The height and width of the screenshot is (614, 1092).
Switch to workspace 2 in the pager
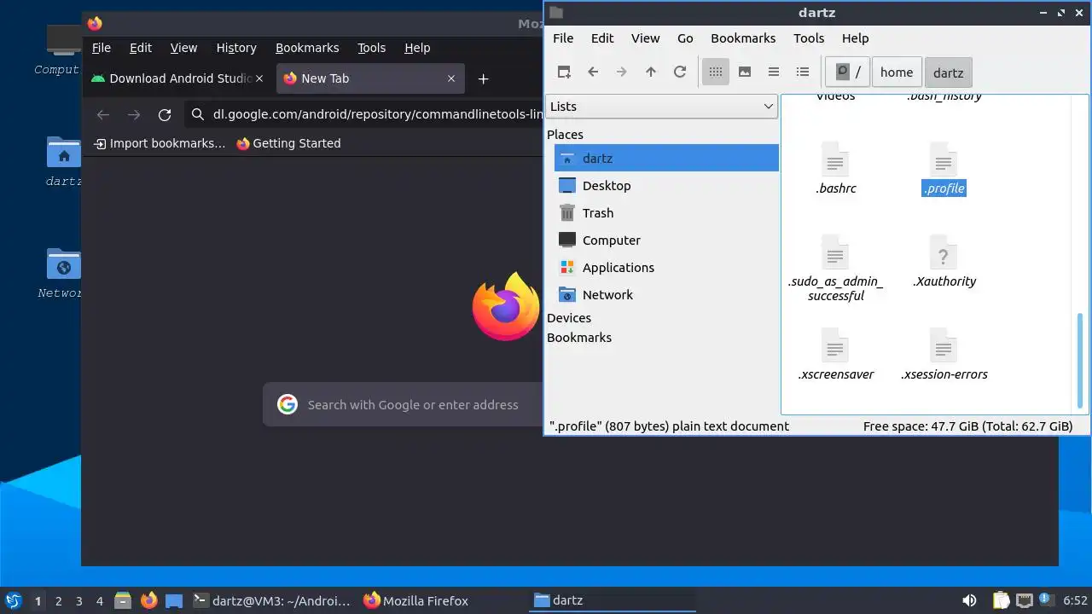point(58,601)
